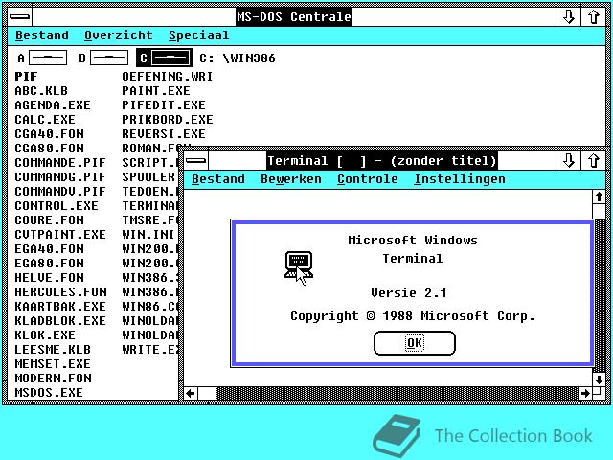Screen dimensions: 613x460
Task: Select CVTPAINT.EXE in file list
Action: [60, 234]
